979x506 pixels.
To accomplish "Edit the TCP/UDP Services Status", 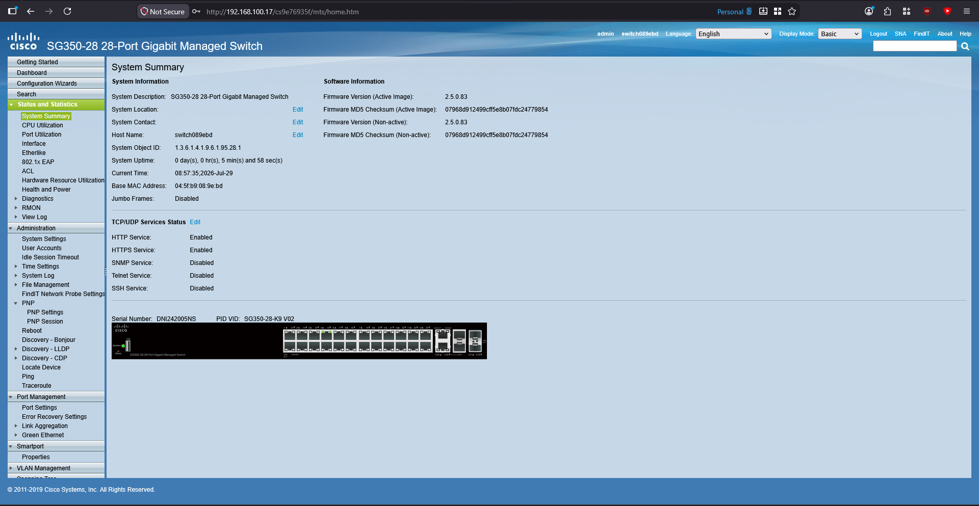I will pyautogui.click(x=195, y=222).
